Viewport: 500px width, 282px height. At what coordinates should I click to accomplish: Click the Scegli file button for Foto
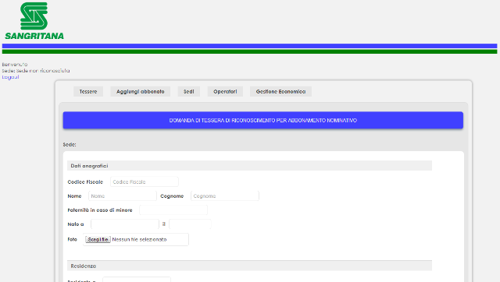tap(98, 239)
